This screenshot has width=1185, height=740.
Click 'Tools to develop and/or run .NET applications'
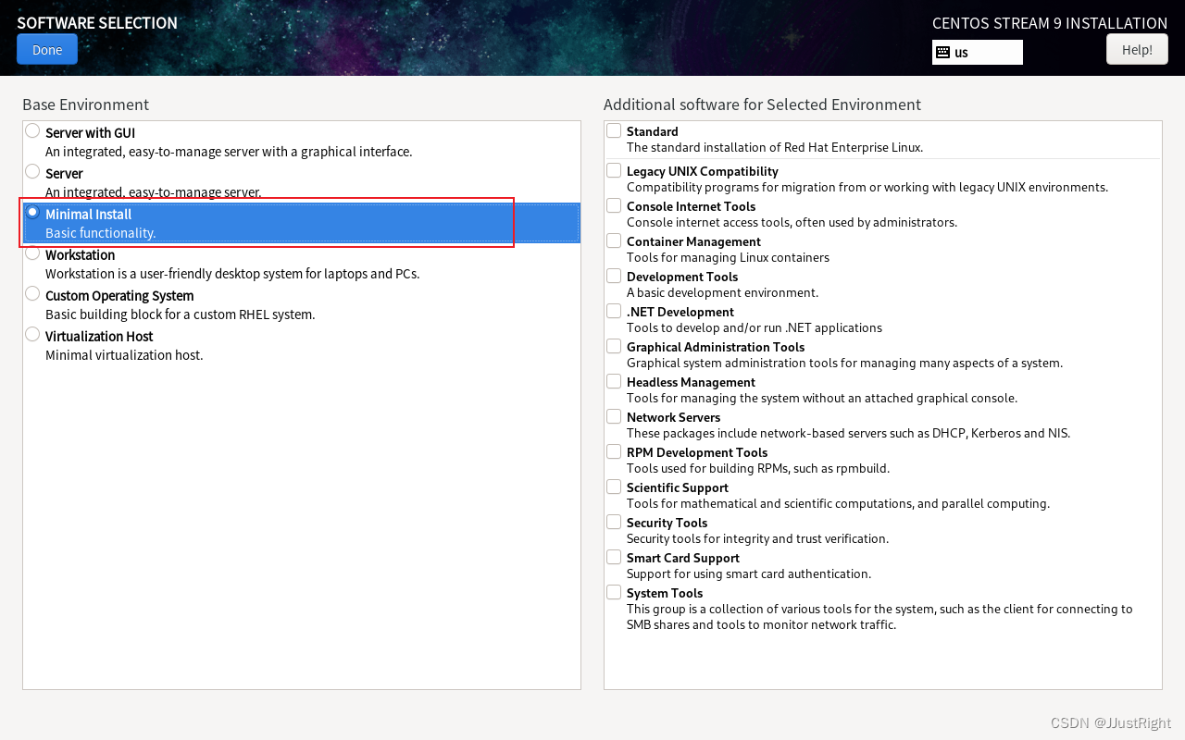coord(755,328)
